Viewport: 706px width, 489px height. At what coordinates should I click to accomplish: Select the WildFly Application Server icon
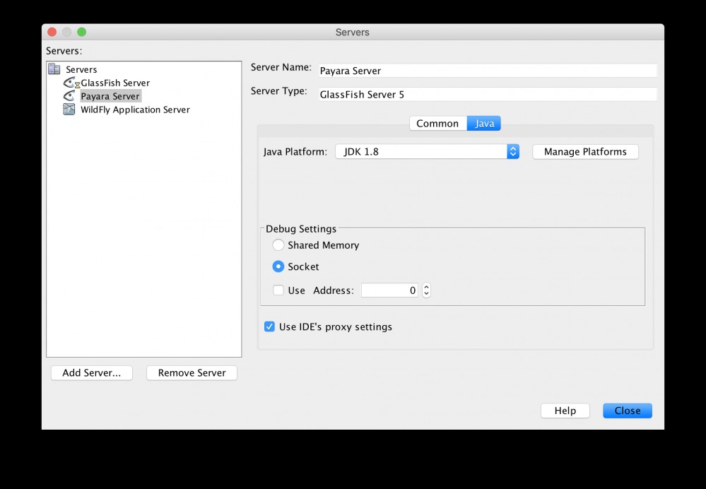click(x=69, y=109)
